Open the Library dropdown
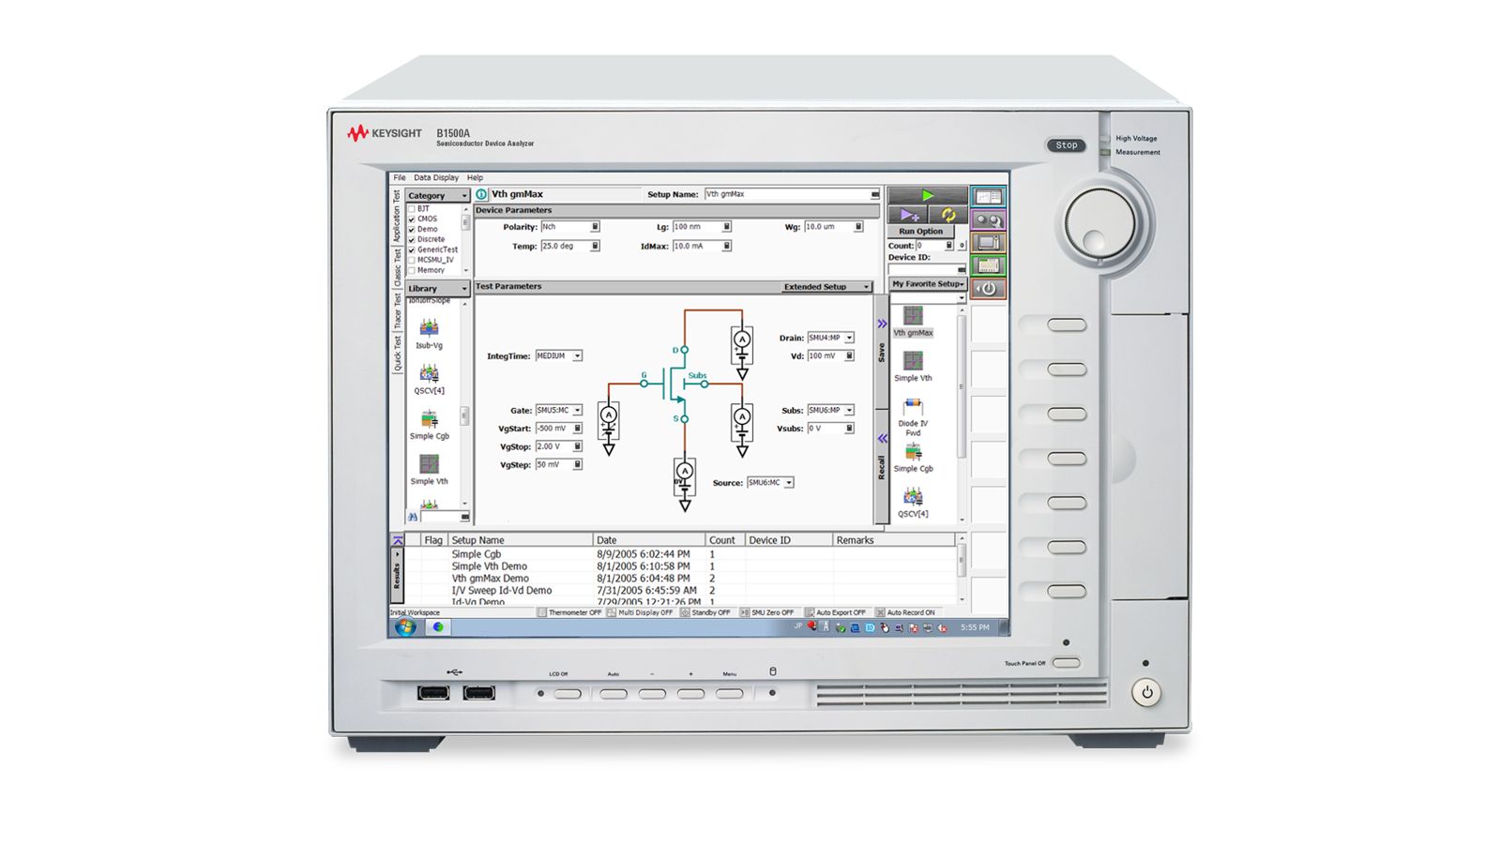The width and height of the screenshot is (1501, 844). coord(437,288)
